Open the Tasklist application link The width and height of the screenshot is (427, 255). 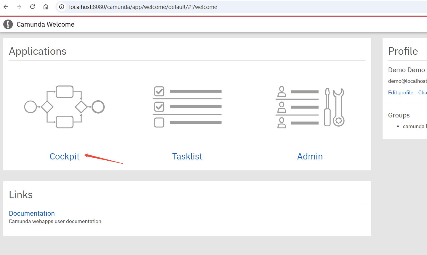tap(187, 156)
